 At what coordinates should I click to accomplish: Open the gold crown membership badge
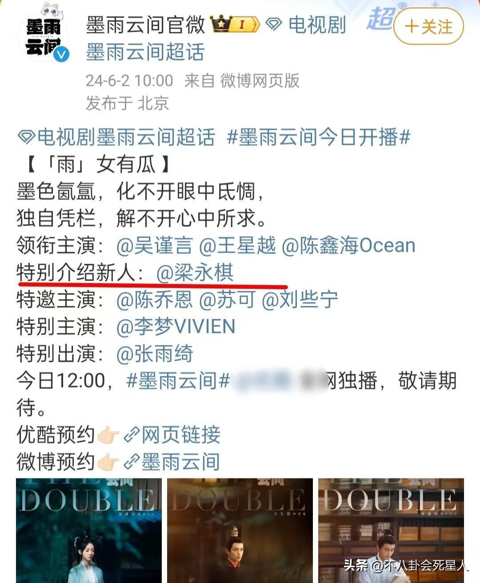coord(235,24)
